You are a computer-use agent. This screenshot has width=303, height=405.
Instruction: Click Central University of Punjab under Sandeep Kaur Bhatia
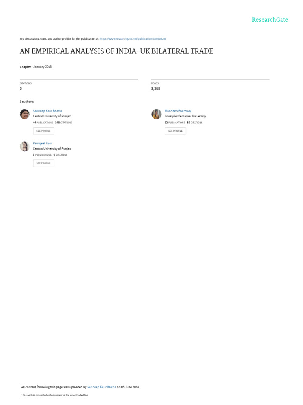pyautogui.click(x=52, y=116)
